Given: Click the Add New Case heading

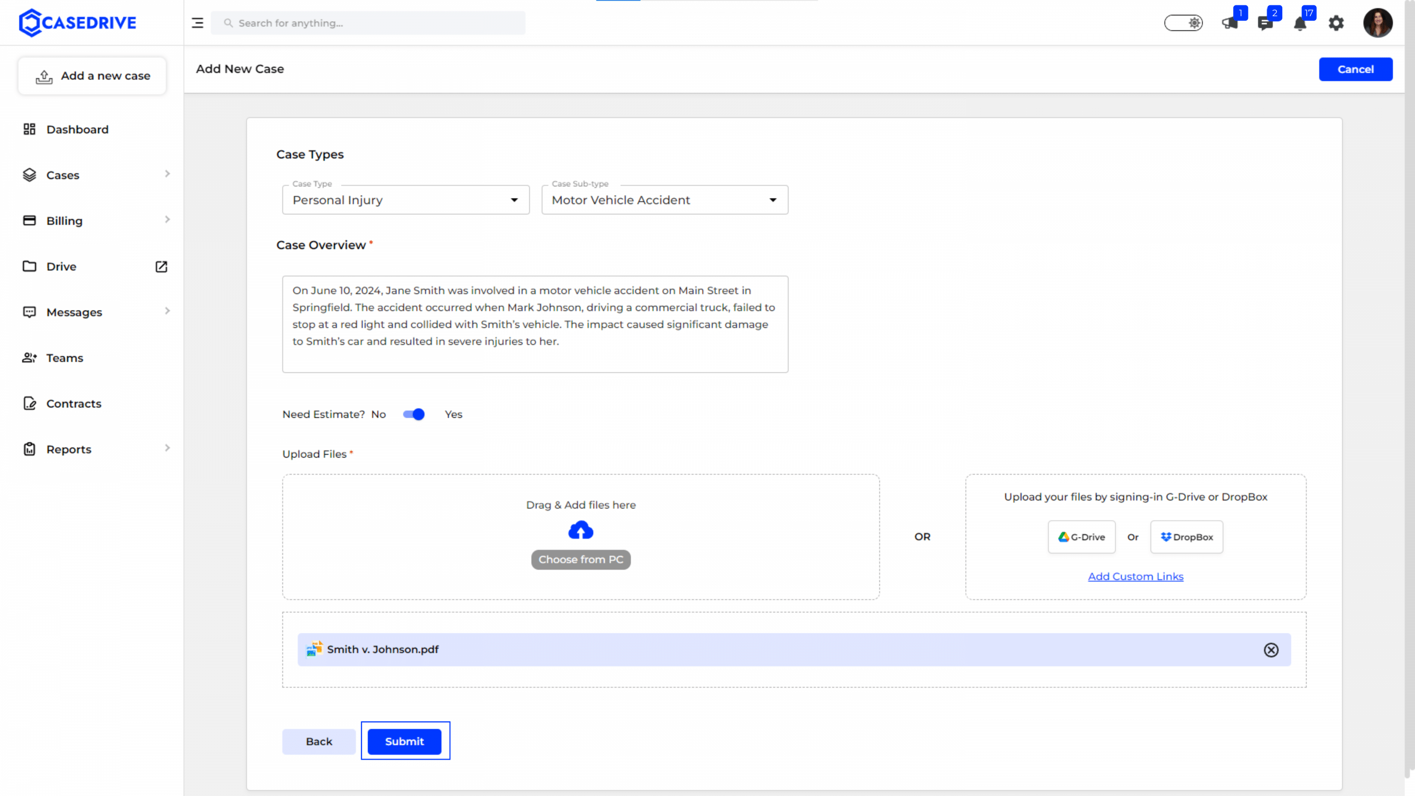Looking at the screenshot, I should point(240,69).
